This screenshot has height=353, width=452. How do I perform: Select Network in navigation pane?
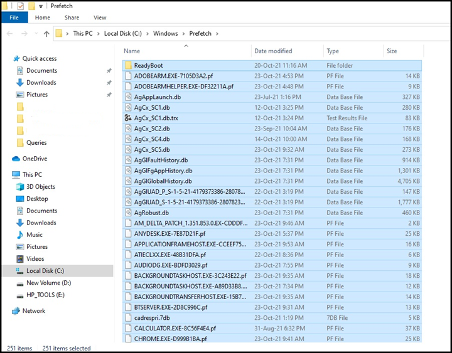(x=34, y=311)
